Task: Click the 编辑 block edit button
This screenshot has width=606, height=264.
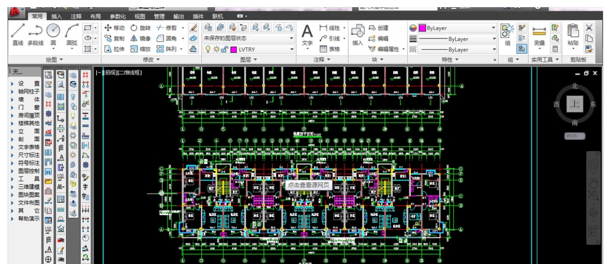Action: tap(379, 38)
